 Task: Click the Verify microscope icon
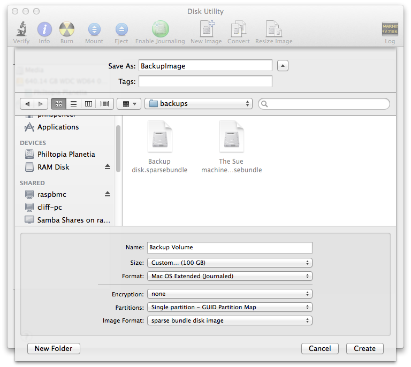click(21, 29)
